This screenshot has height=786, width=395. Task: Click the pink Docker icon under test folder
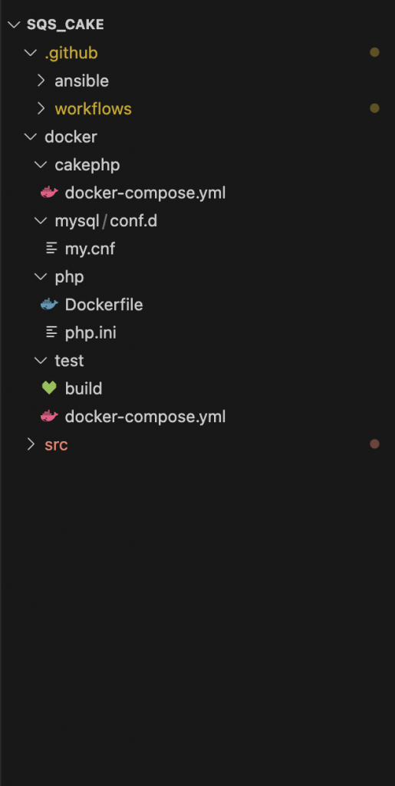coord(49,416)
